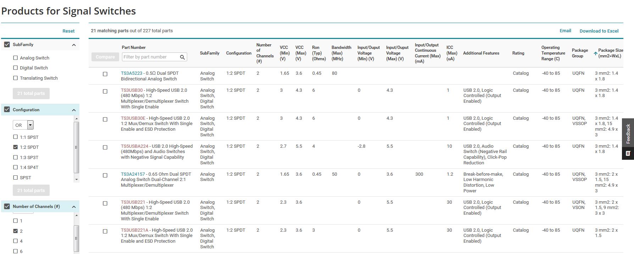Uncheck the 1:2 SPDT configuration
This screenshot has height=254, width=634.
pos(15,147)
